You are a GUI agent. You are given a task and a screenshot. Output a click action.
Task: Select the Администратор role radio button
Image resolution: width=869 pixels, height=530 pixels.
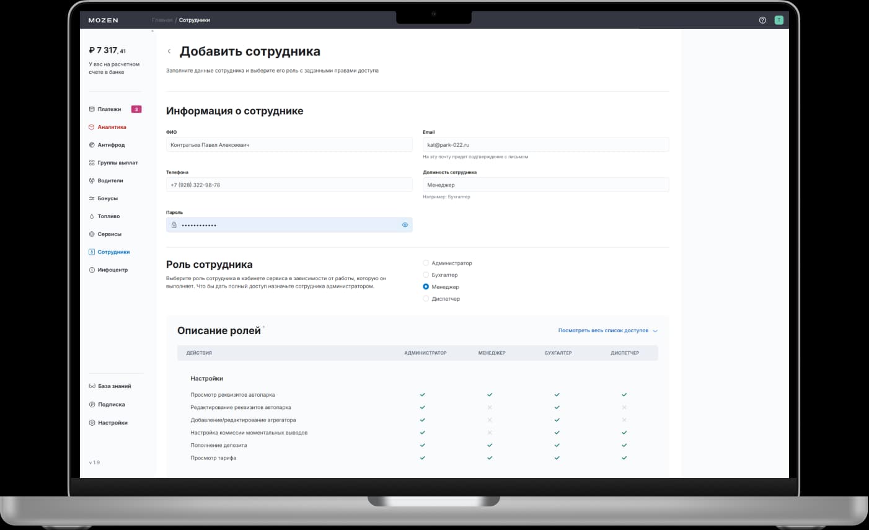[426, 263]
